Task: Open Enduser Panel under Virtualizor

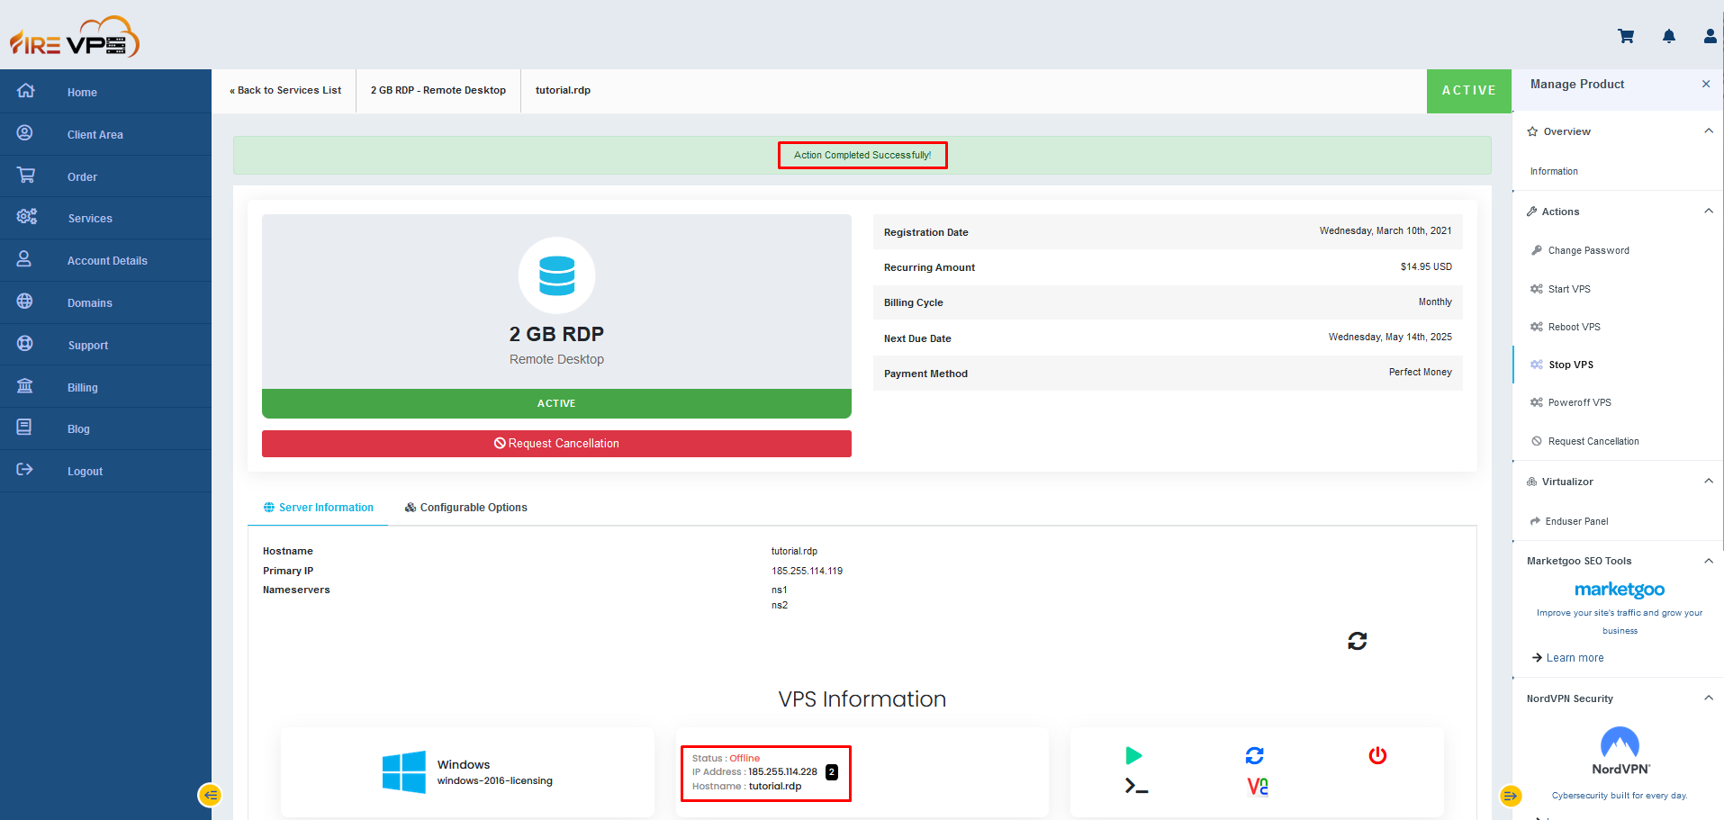Action: click(1576, 521)
